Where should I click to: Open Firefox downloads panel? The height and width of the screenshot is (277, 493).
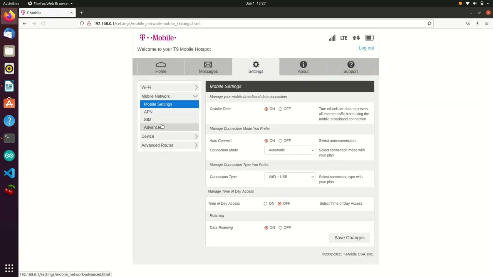point(477,23)
